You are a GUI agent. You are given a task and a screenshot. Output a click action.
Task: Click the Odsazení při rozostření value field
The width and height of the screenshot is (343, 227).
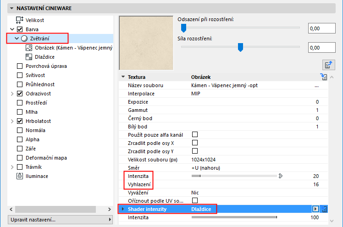point(321,28)
